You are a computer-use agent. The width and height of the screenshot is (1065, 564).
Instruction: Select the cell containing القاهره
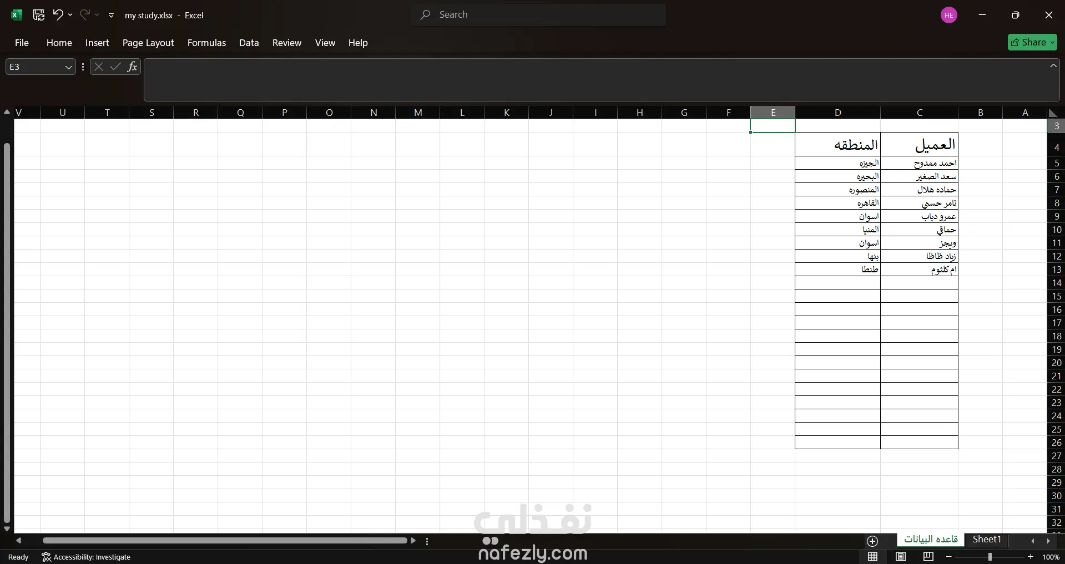coord(837,203)
